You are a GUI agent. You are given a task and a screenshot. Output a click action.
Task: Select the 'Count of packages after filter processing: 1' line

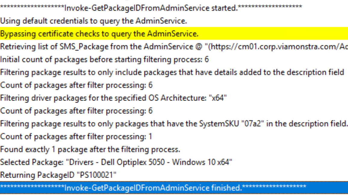tap(76, 136)
